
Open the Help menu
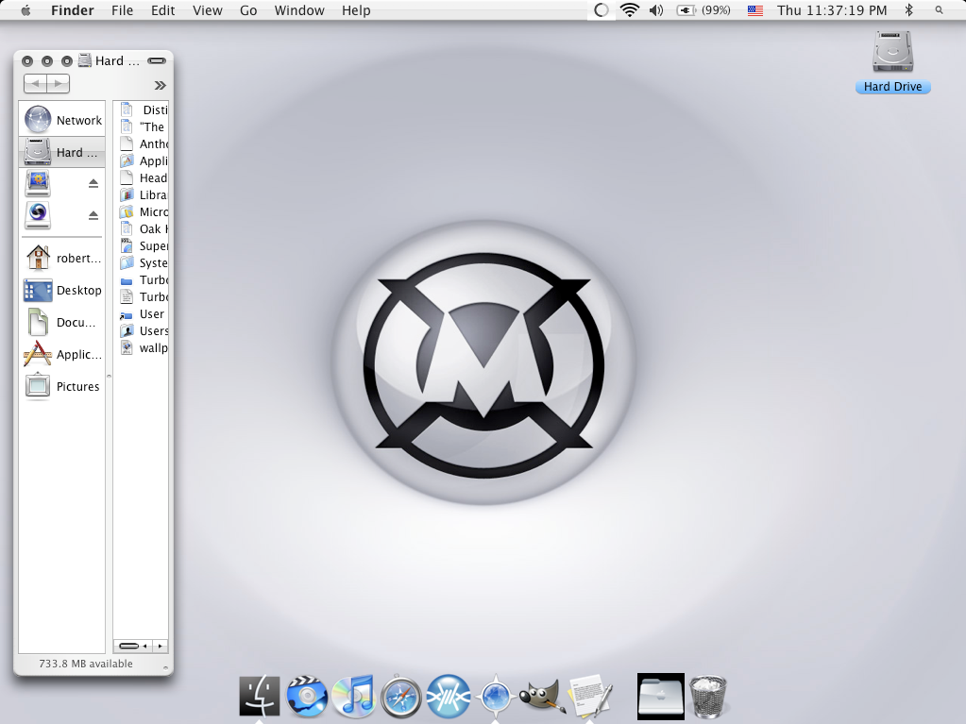[x=356, y=10]
